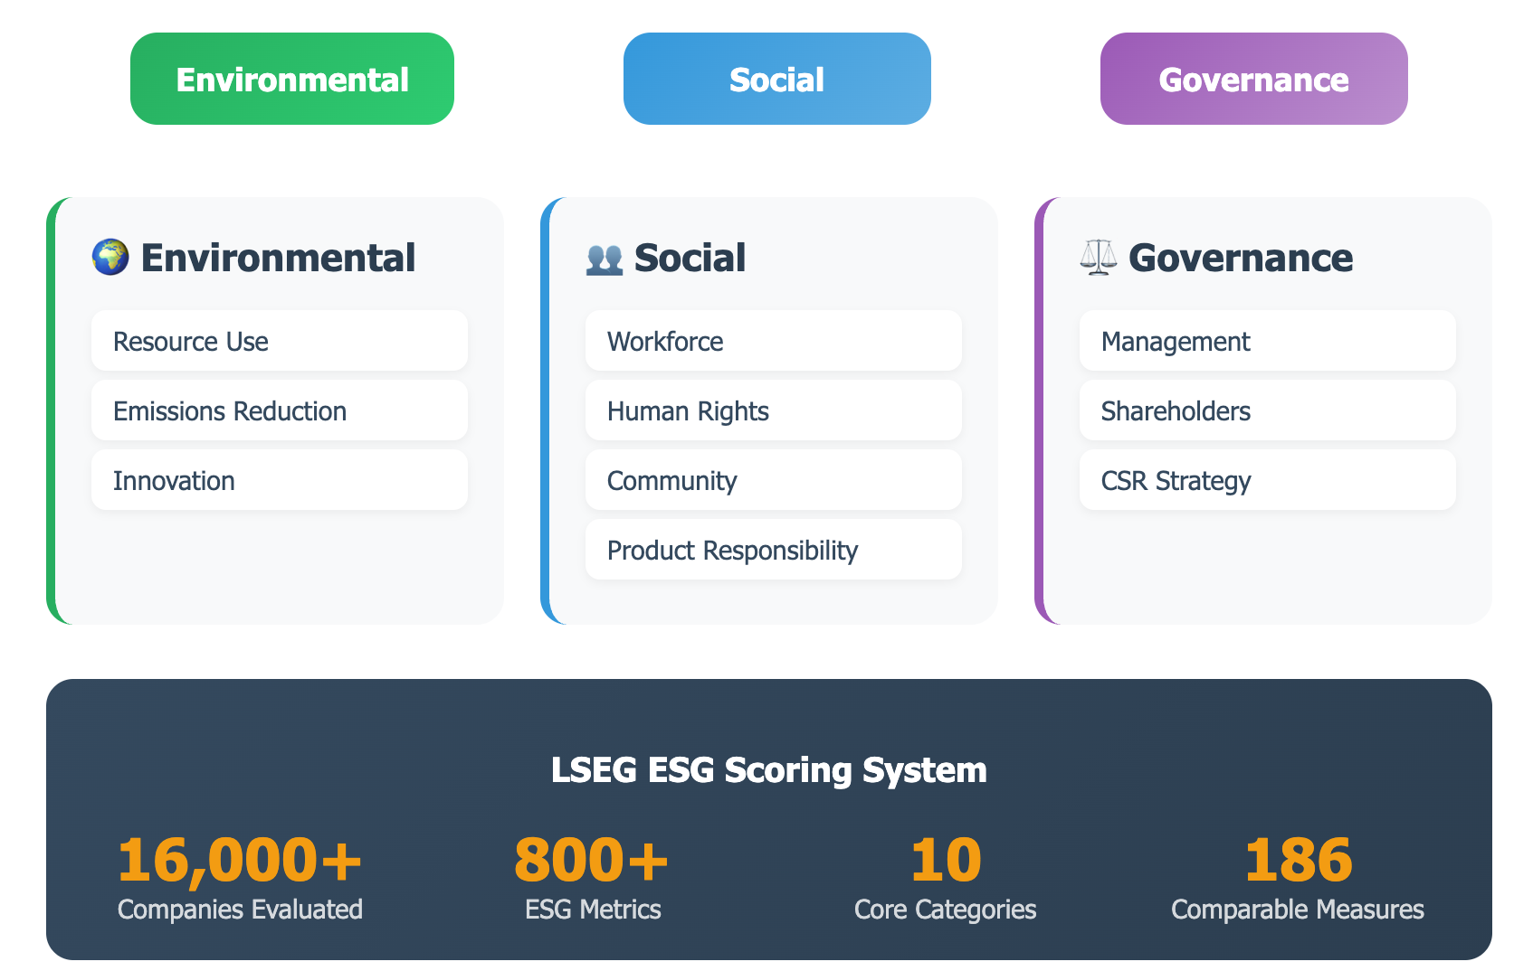Click the CSR Strategy item
This screenshot has height=971, width=1533.
point(1267,481)
